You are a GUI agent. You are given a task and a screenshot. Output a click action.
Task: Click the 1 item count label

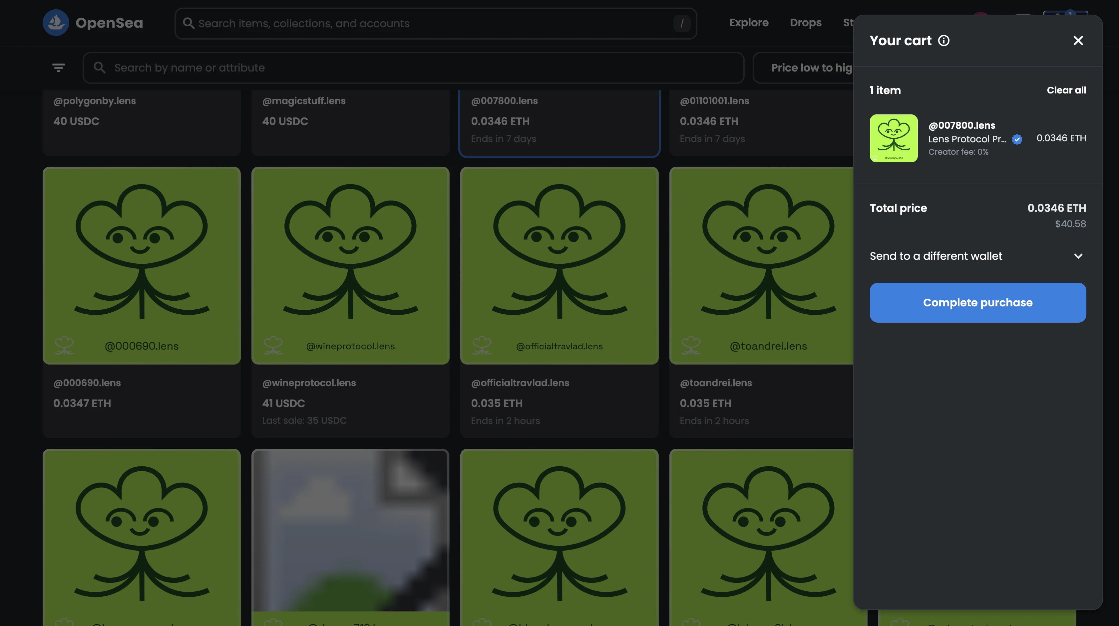tap(885, 90)
